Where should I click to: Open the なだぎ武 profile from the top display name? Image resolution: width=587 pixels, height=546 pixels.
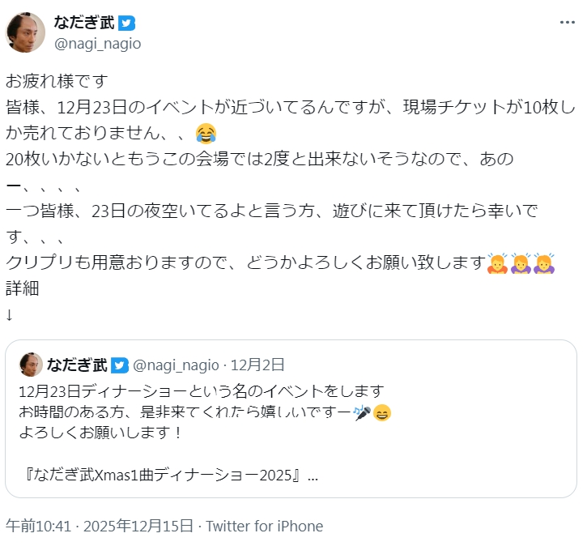[84, 23]
